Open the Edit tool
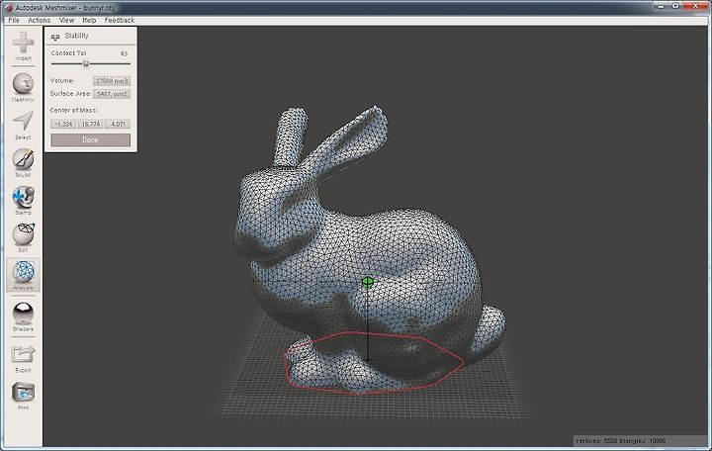 [x=23, y=237]
